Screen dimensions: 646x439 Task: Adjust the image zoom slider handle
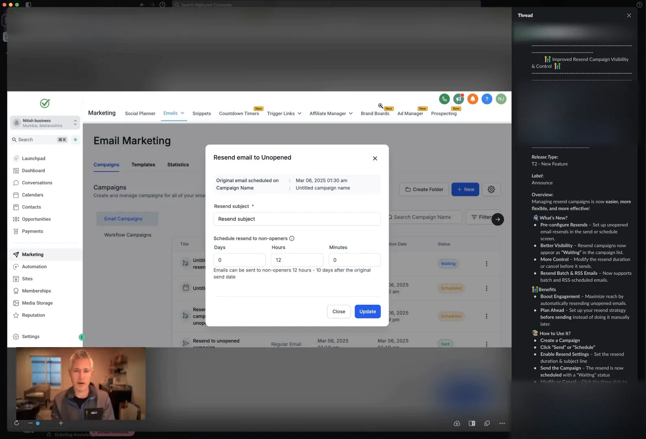click(38, 423)
